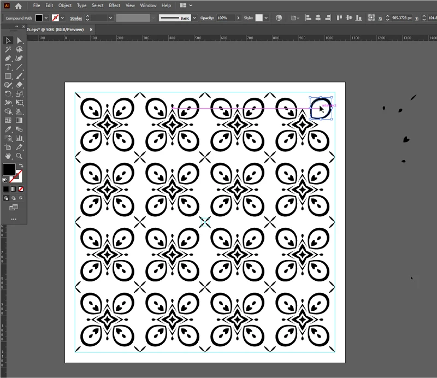Close the .eps document tab

click(x=91, y=29)
